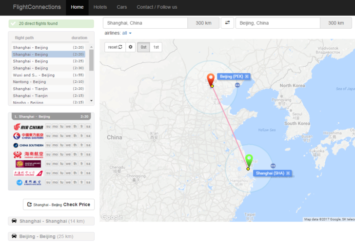This screenshot has width=355, height=246.
Task: Click car icon for Beijing - Beijing transfer
Action: pyautogui.click(x=14, y=236)
